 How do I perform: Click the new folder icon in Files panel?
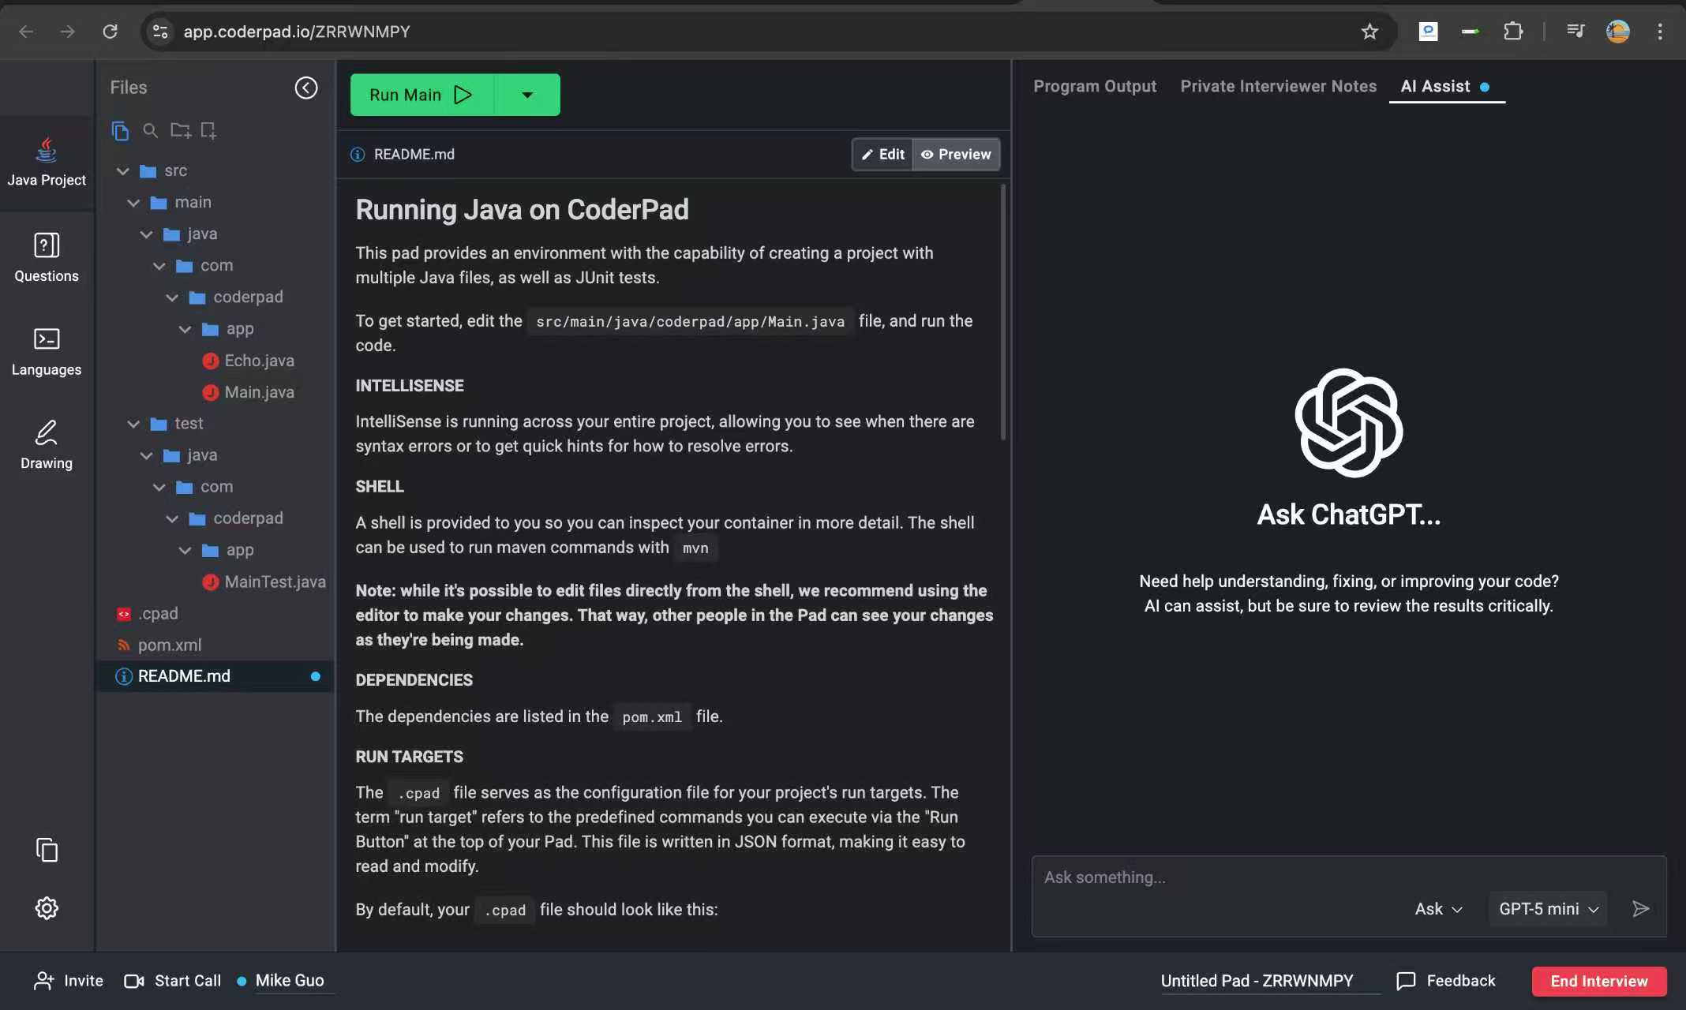coord(179,131)
